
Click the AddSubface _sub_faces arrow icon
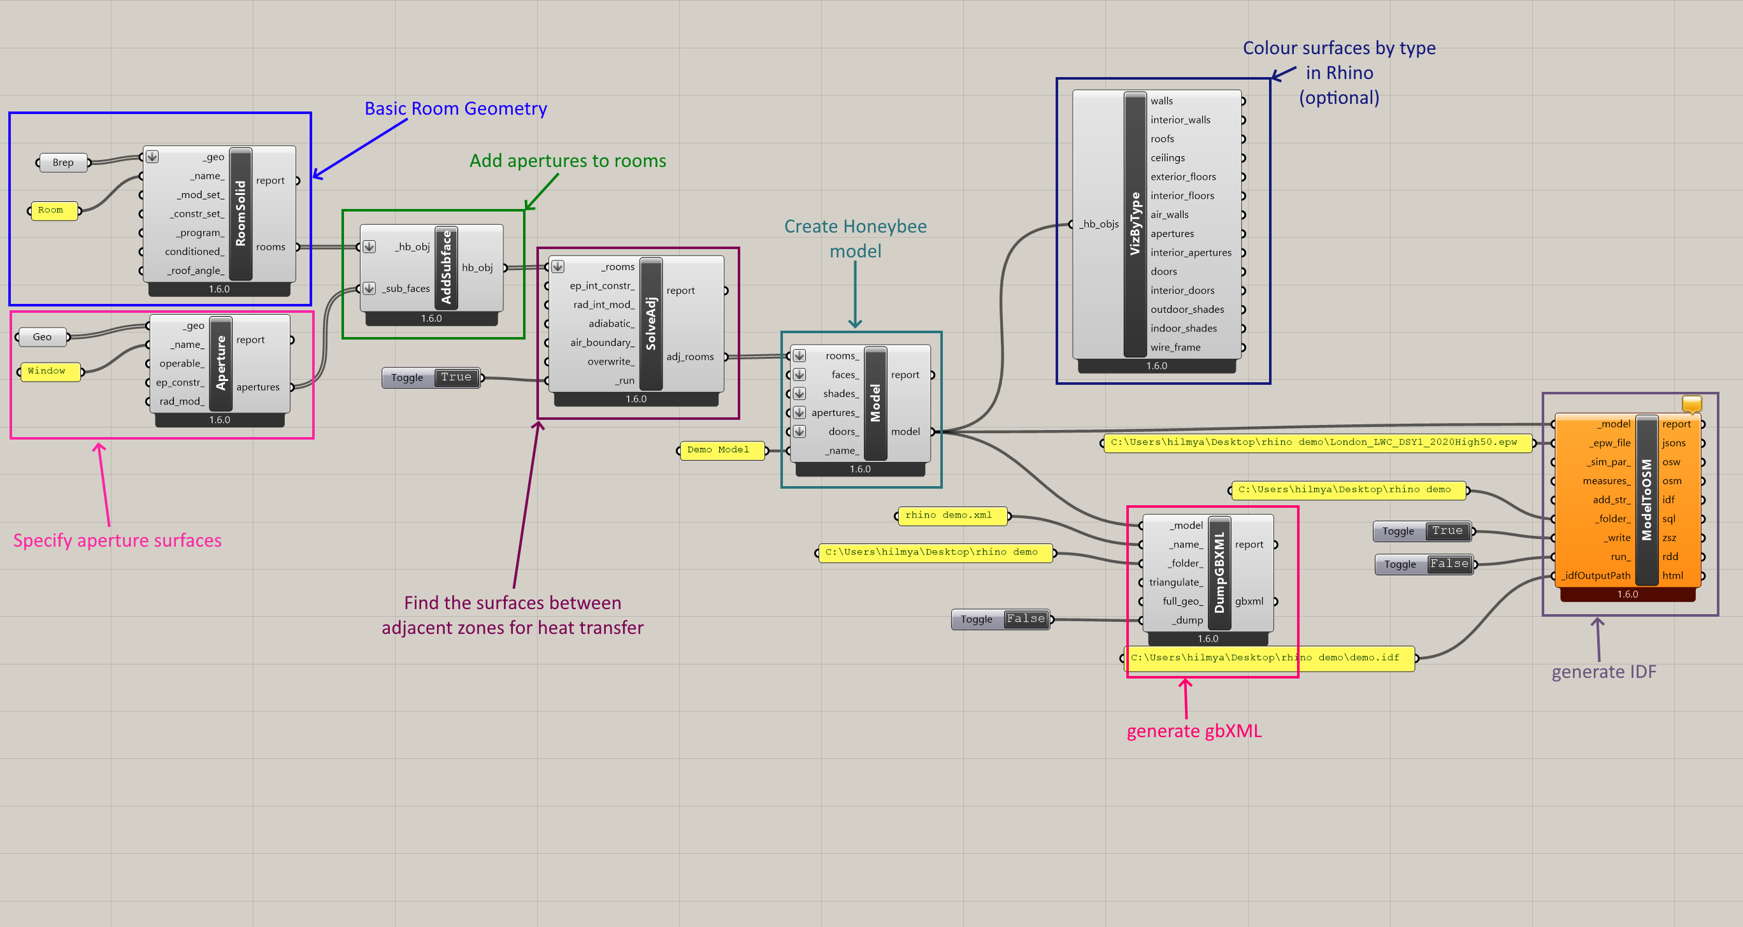[x=369, y=288]
